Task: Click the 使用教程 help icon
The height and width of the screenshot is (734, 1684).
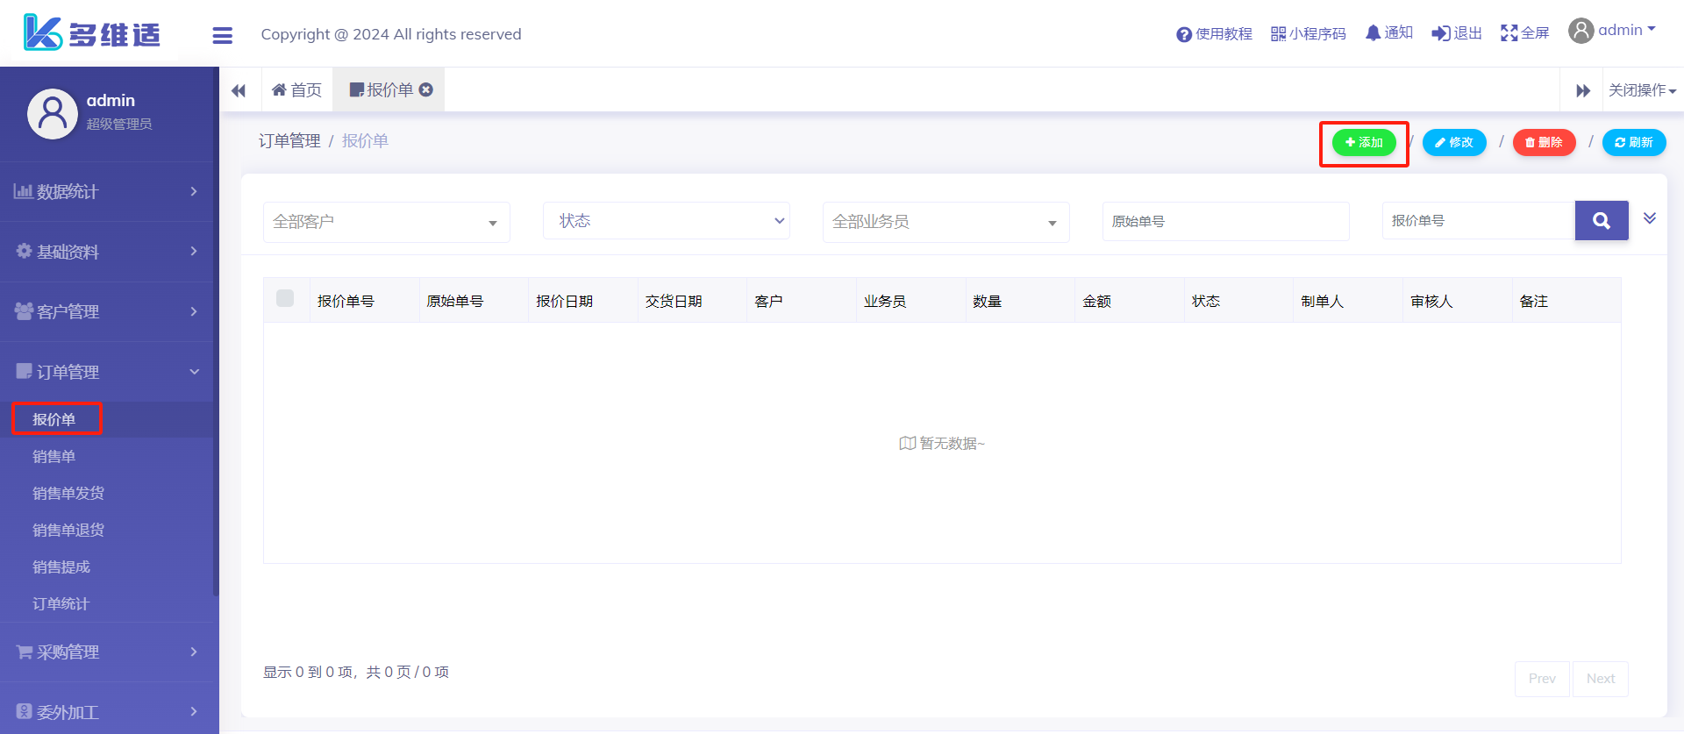Action: [1184, 34]
